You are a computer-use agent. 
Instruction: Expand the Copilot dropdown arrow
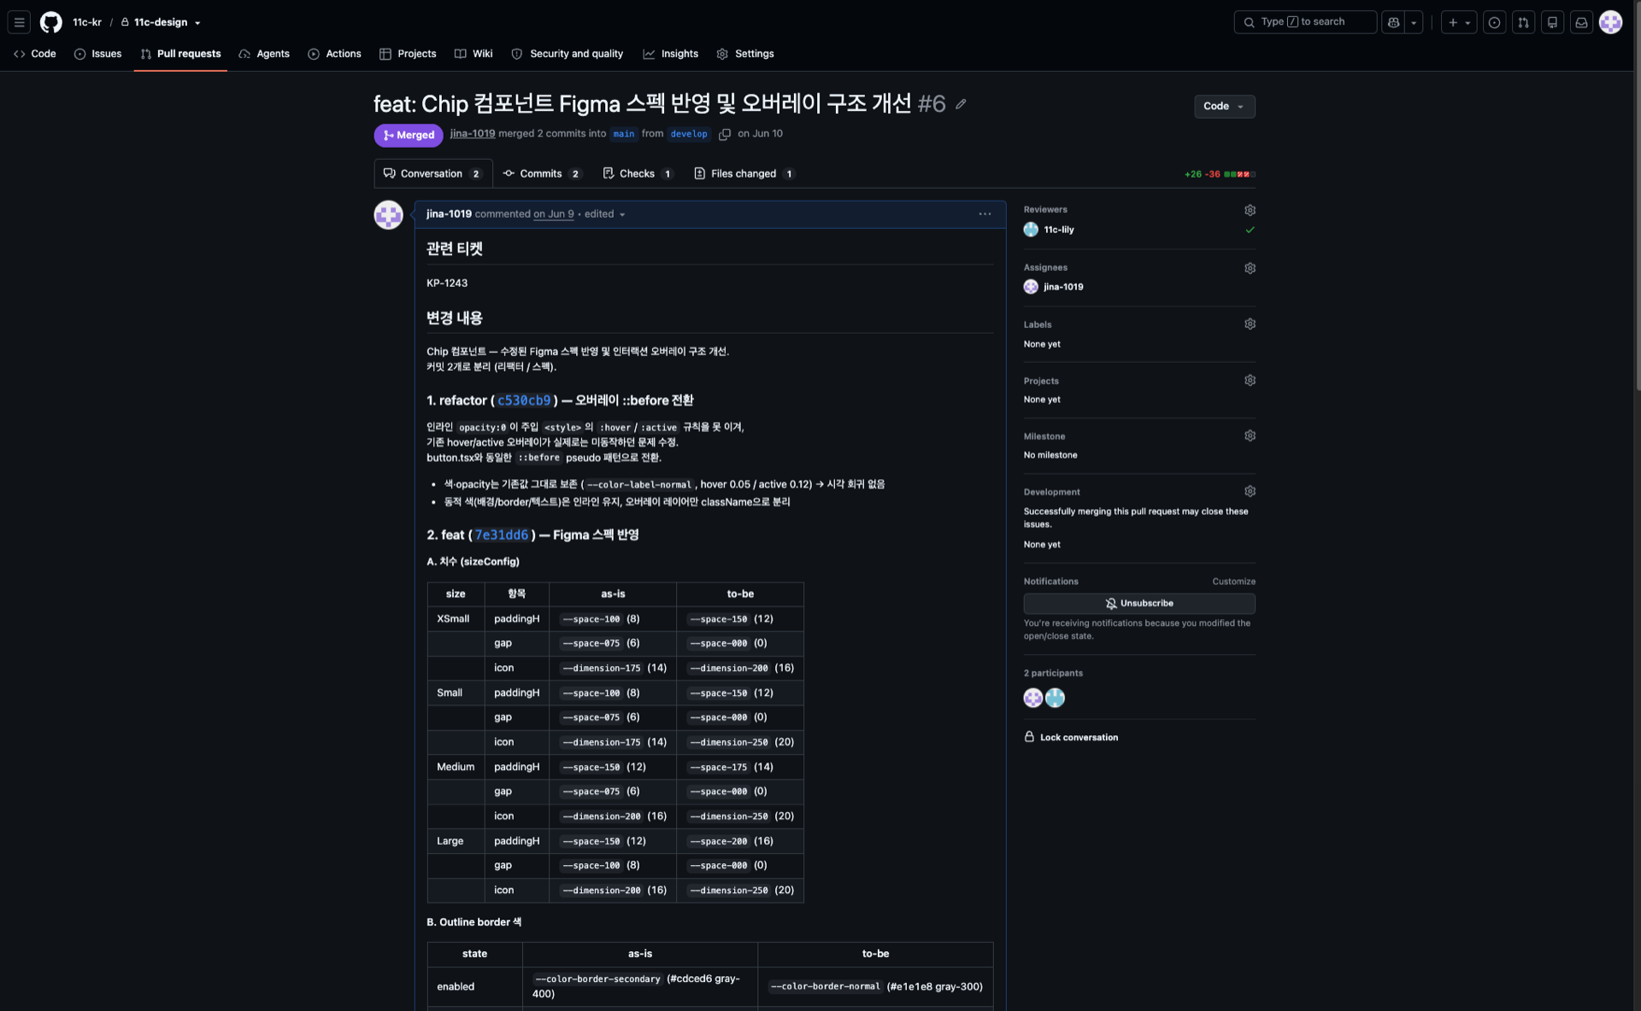(1414, 22)
